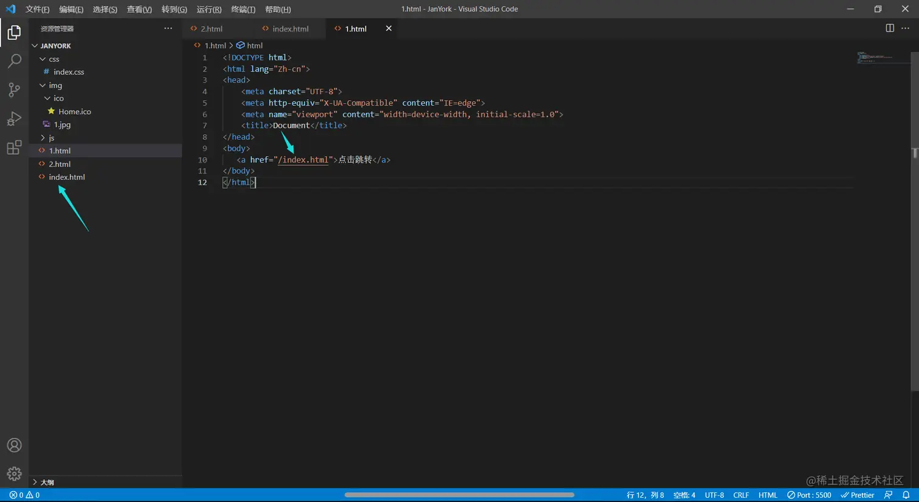Select 1.html in the explorer tree
The height and width of the screenshot is (502, 919).
point(60,151)
